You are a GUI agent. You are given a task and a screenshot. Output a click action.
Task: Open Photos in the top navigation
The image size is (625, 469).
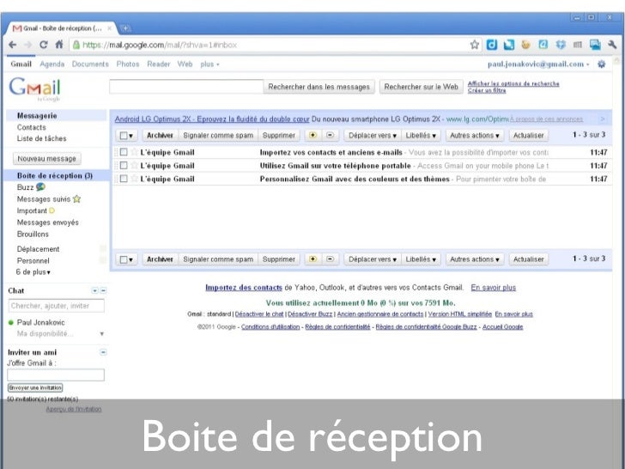click(128, 64)
